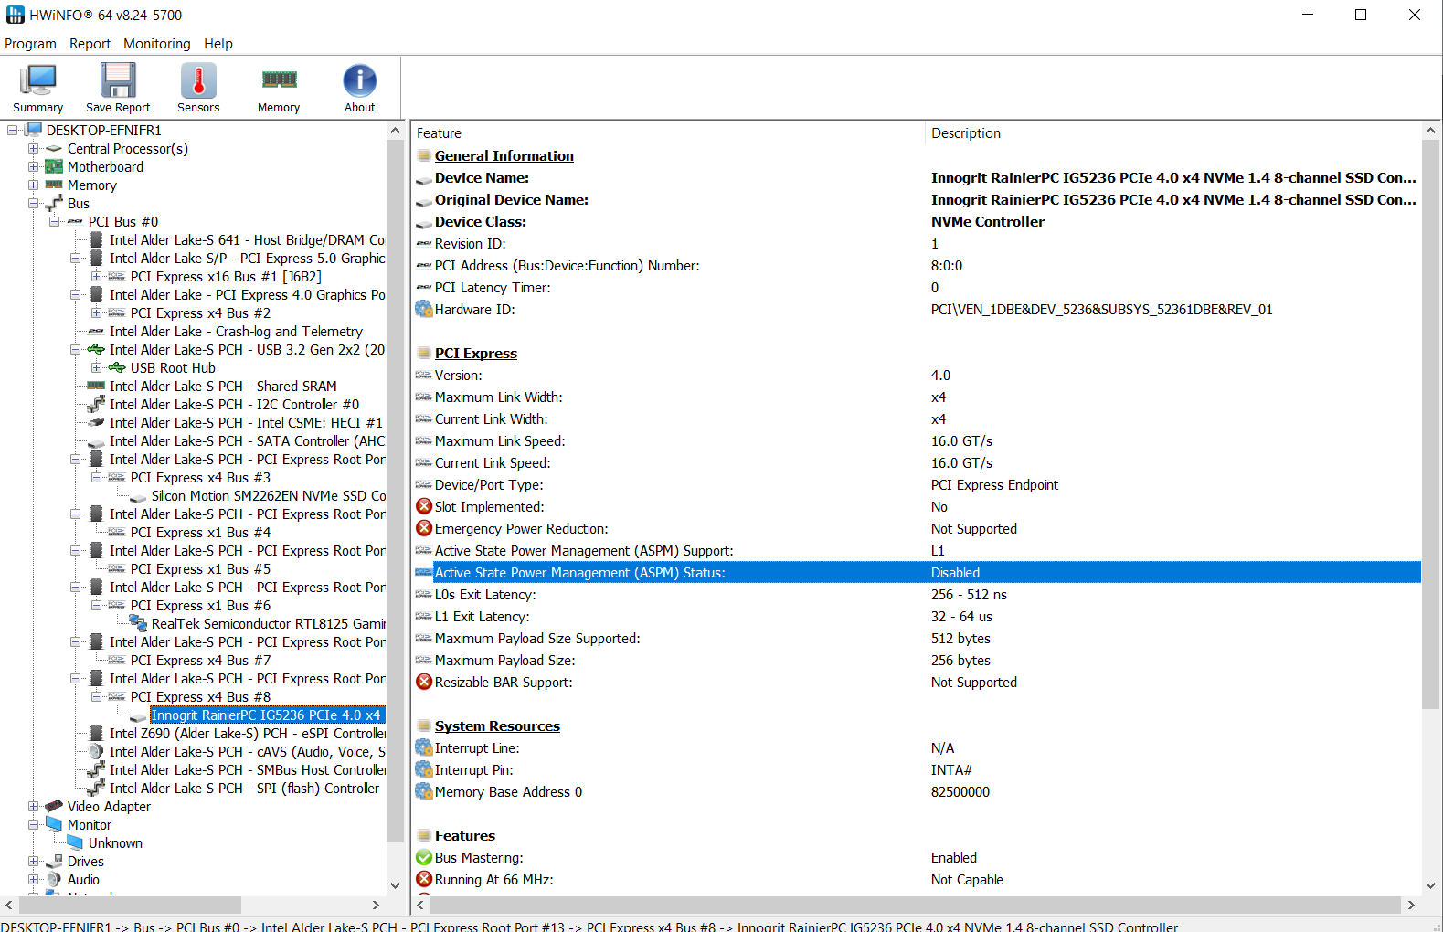Click the Interrupt Line gear icon

pos(424,747)
